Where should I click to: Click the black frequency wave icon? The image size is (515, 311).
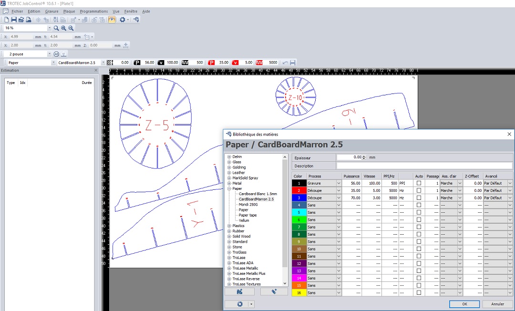point(185,63)
